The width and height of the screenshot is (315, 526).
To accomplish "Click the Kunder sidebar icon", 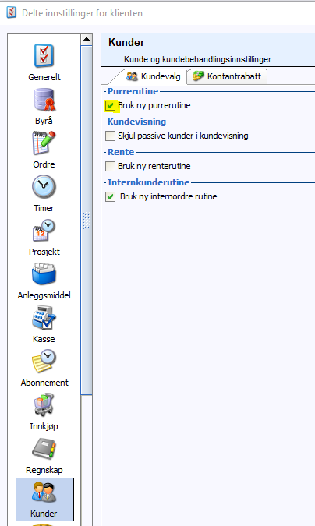I will pyautogui.click(x=44, y=500).
